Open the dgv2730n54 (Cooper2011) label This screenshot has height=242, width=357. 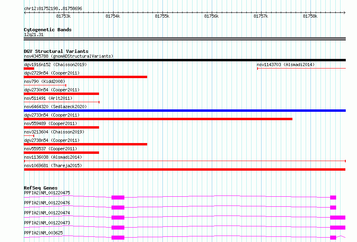(x=52, y=90)
